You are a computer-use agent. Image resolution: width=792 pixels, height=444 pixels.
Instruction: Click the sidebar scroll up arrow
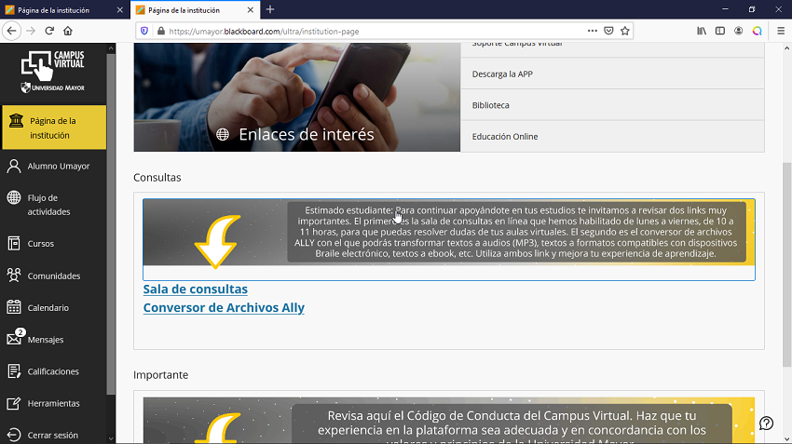coord(111,47)
